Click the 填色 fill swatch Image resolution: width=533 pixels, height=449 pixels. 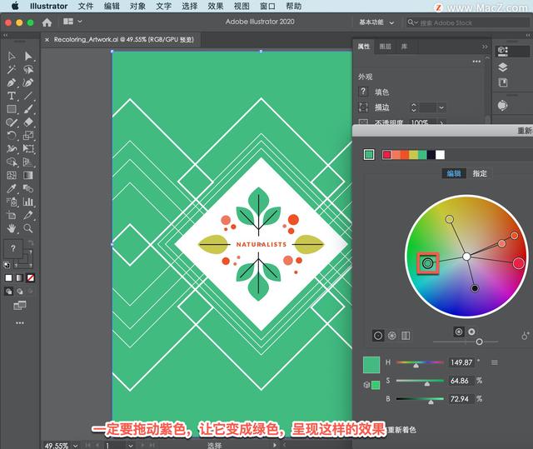click(363, 92)
